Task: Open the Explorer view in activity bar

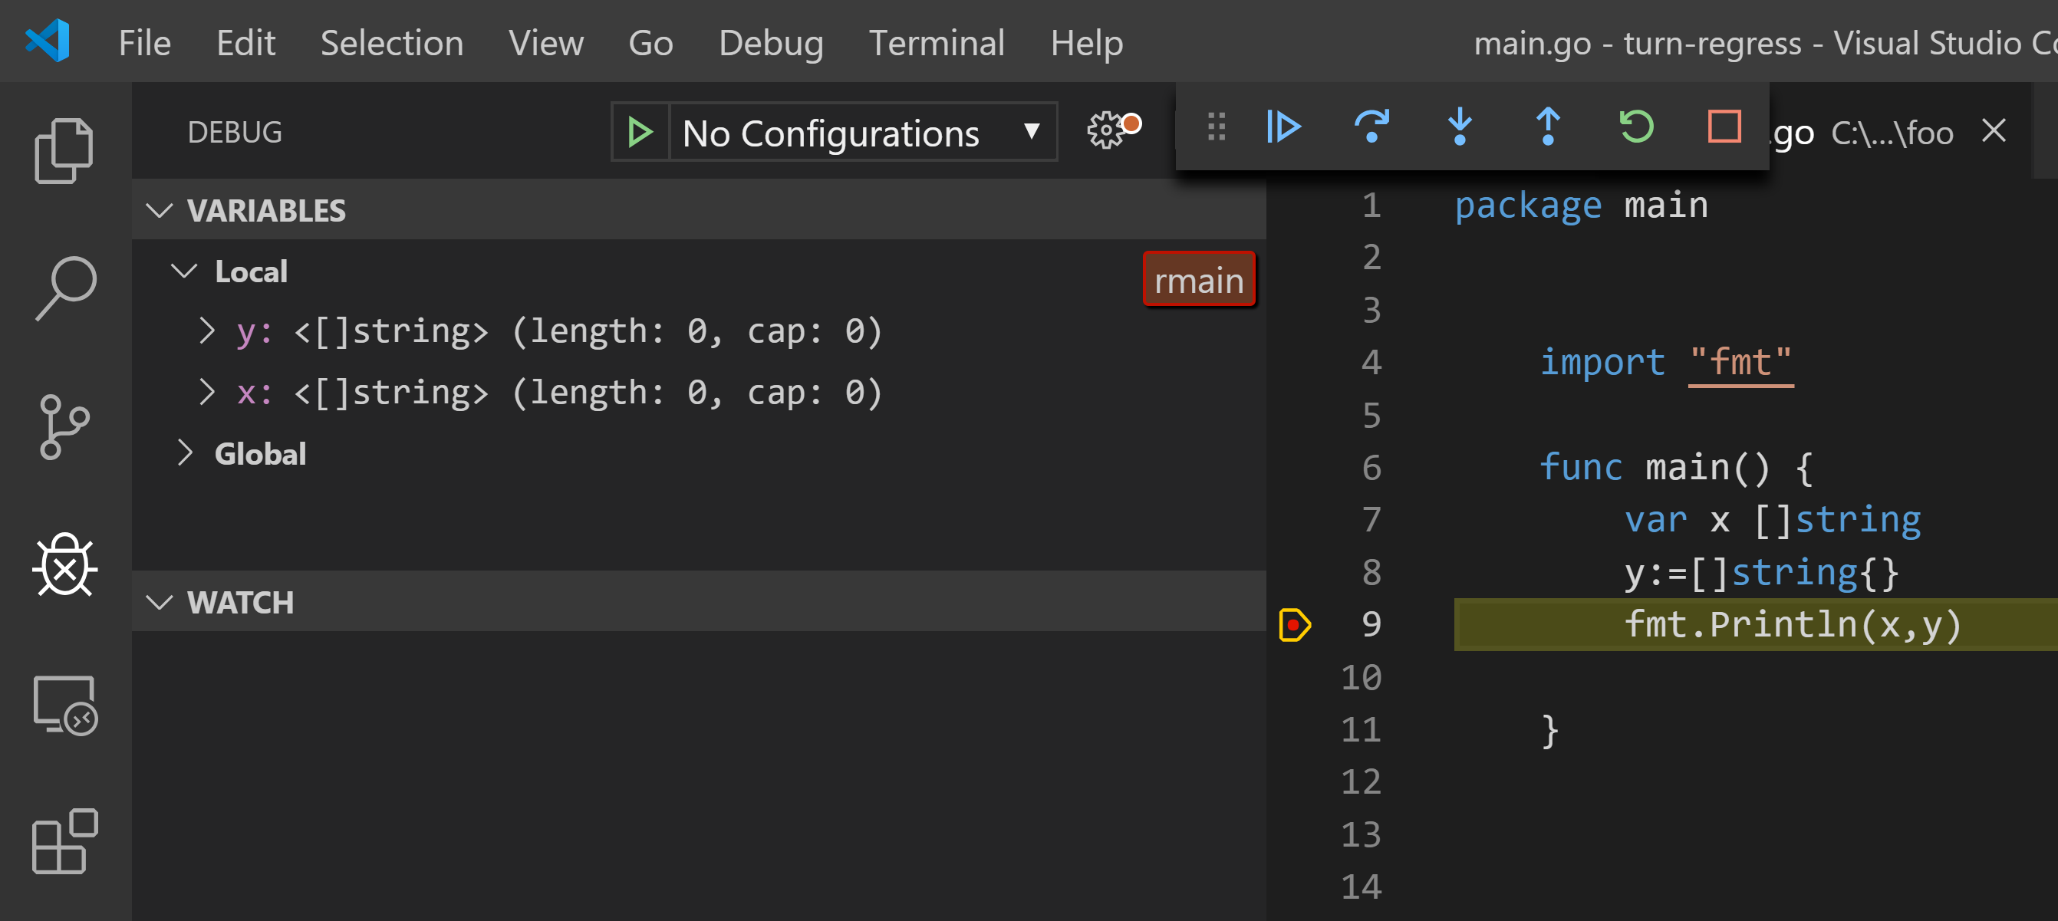Action: pyautogui.click(x=64, y=150)
